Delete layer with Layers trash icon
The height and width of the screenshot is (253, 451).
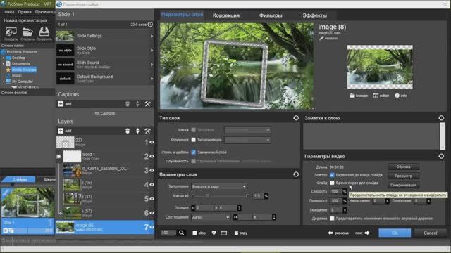(128, 131)
